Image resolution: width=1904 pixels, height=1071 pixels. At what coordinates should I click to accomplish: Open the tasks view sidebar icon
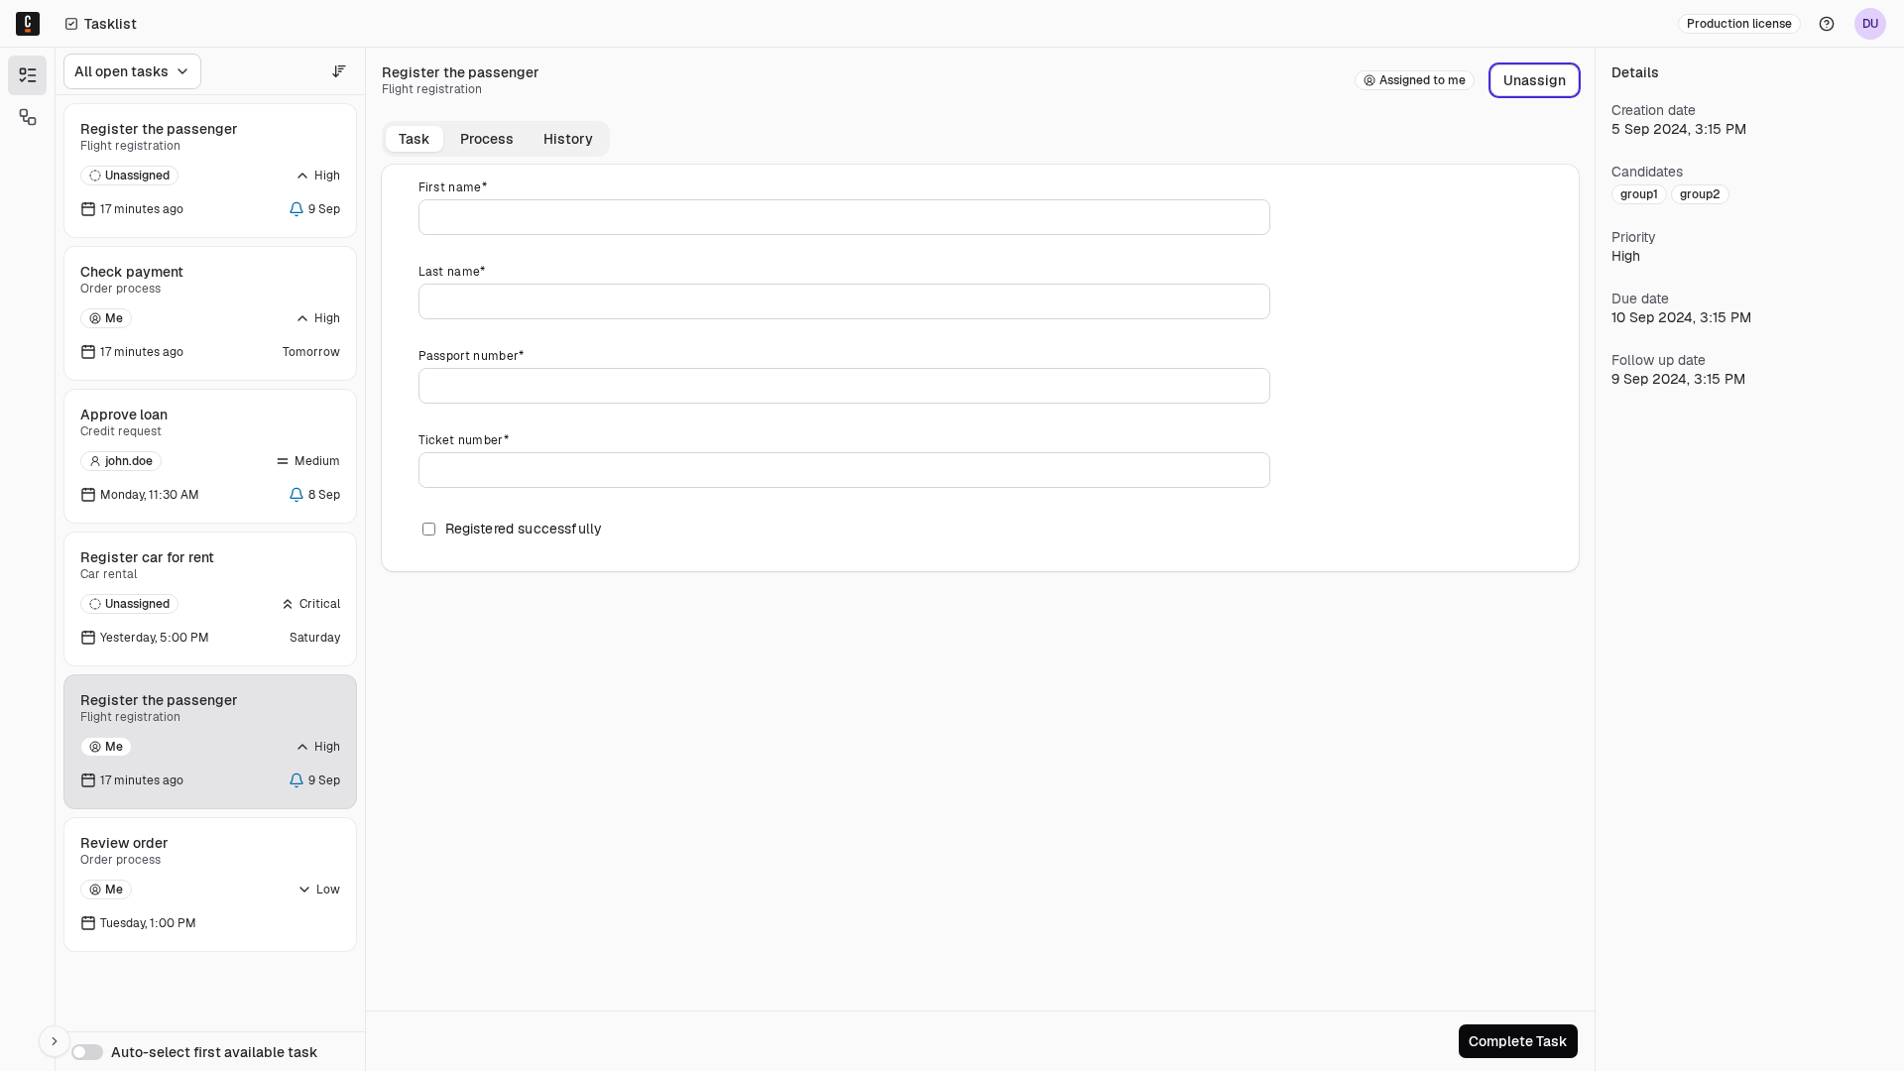28,75
